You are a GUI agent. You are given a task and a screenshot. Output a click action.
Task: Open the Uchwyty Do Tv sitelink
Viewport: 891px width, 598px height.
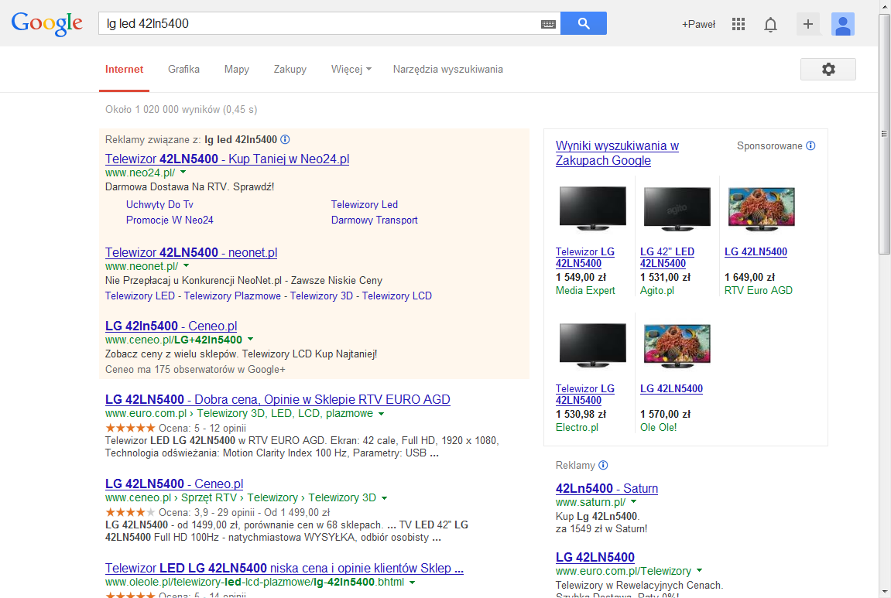159,204
